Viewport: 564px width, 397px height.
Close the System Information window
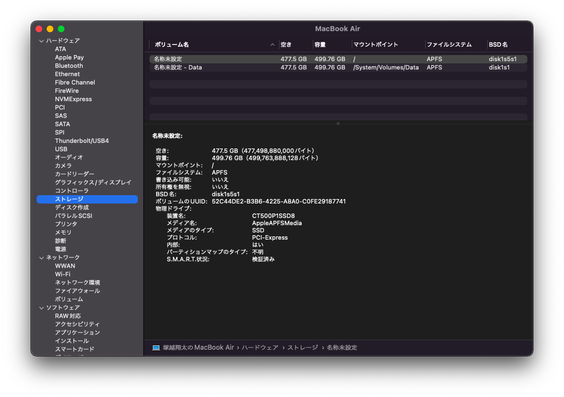39,29
